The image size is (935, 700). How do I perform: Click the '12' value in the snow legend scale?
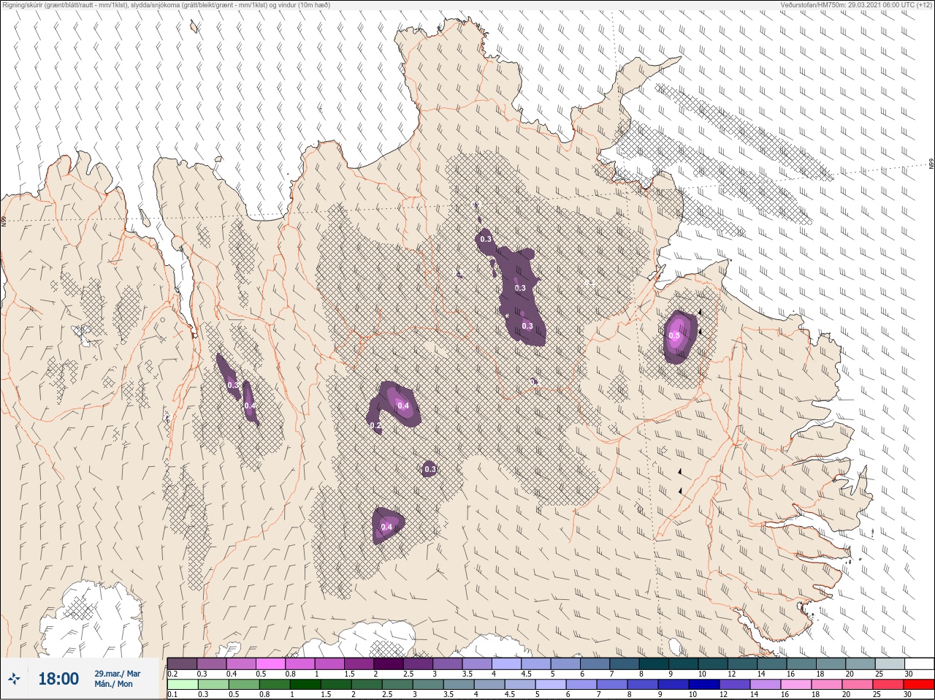tap(731, 674)
